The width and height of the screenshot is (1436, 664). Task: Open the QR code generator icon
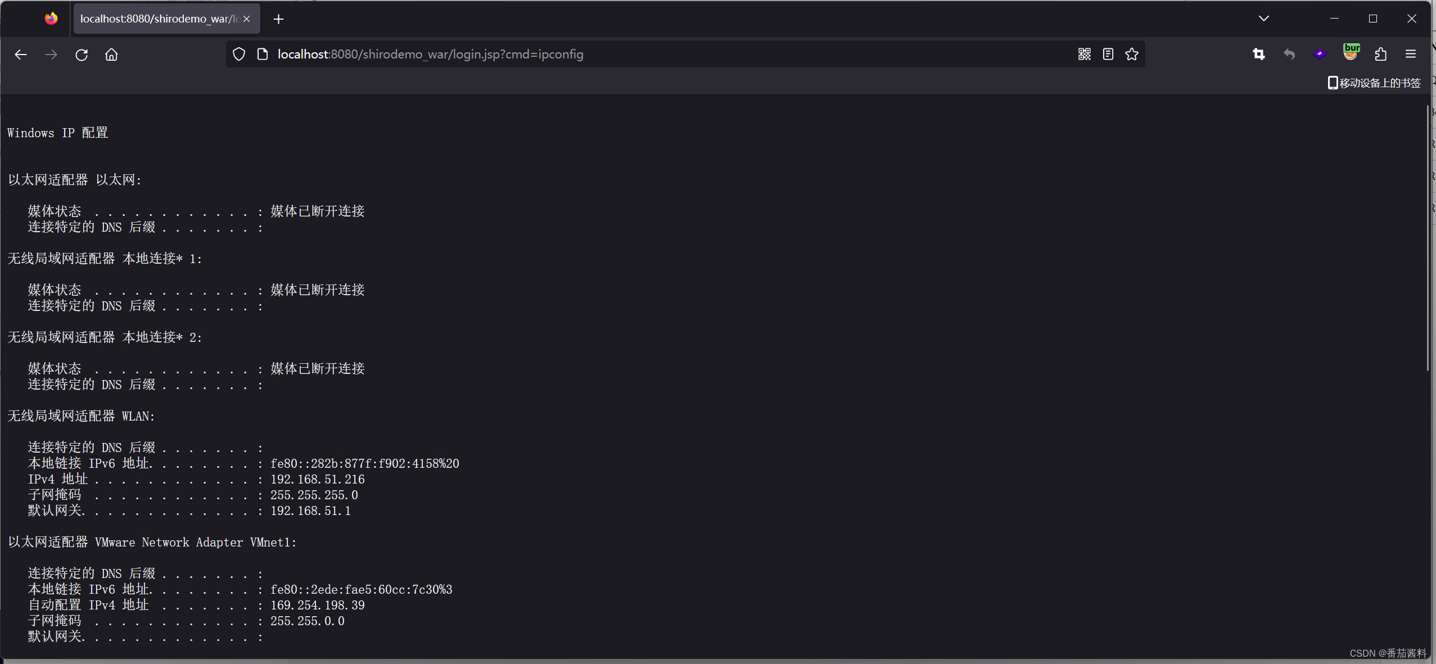pyautogui.click(x=1085, y=54)
